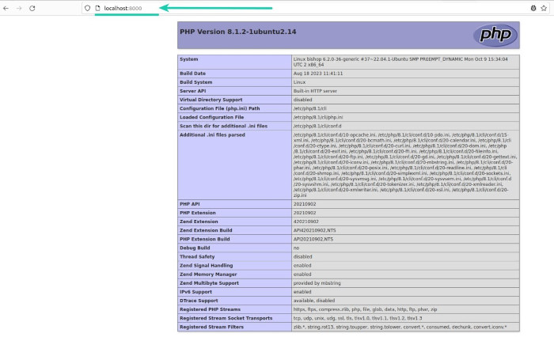554x337 pixels.
Task: Click the API420210902,NTS value
Action: click(314, 230)
